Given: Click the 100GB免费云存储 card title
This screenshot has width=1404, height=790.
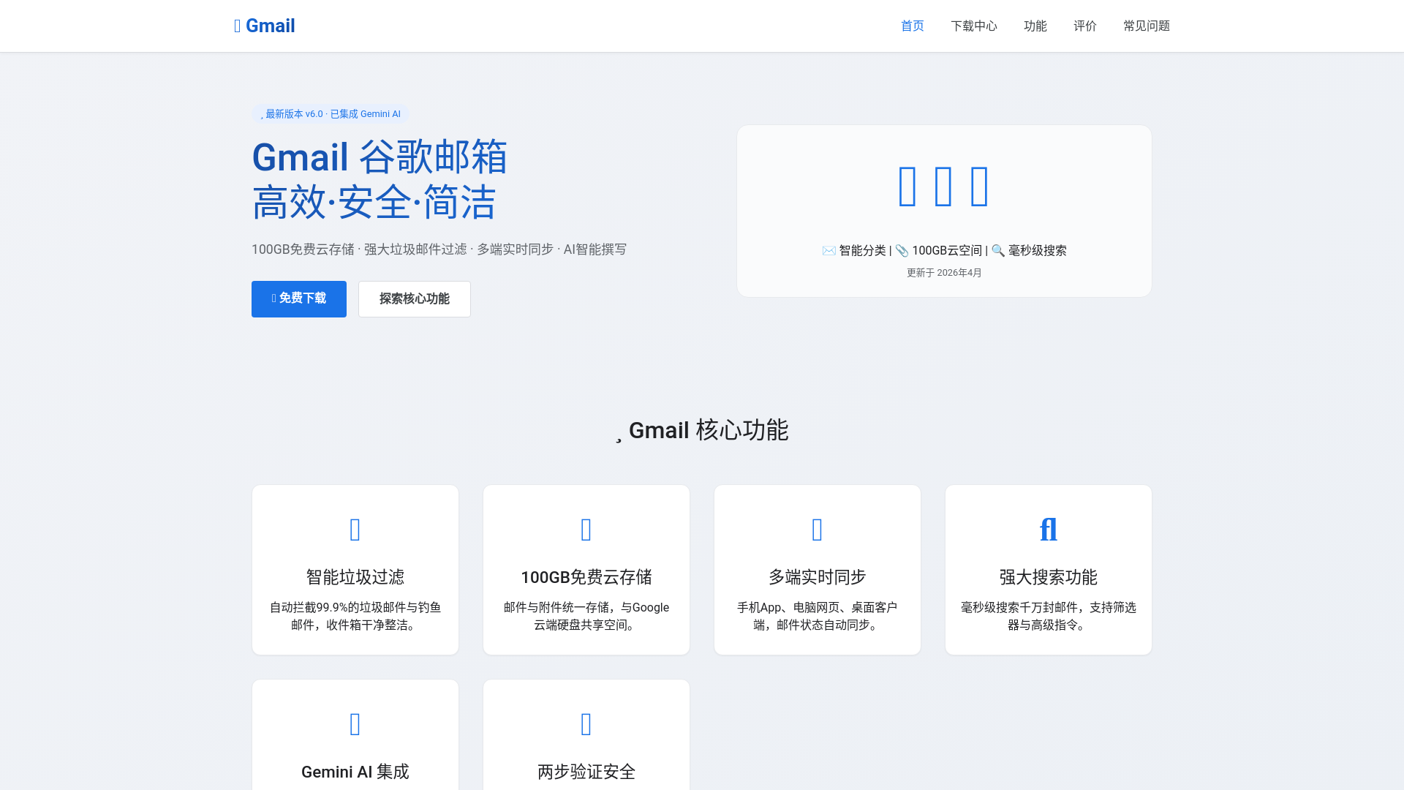Looking at the screenshot, I should tap(586, 577).
